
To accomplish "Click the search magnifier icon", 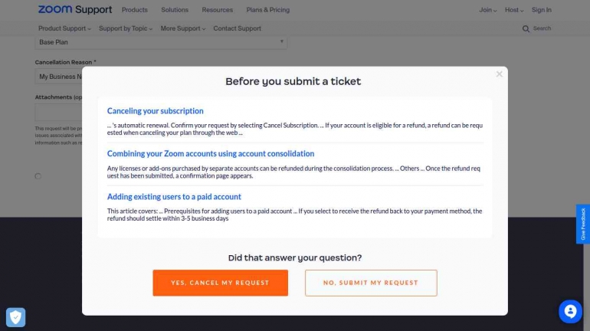I will point(526,28).
